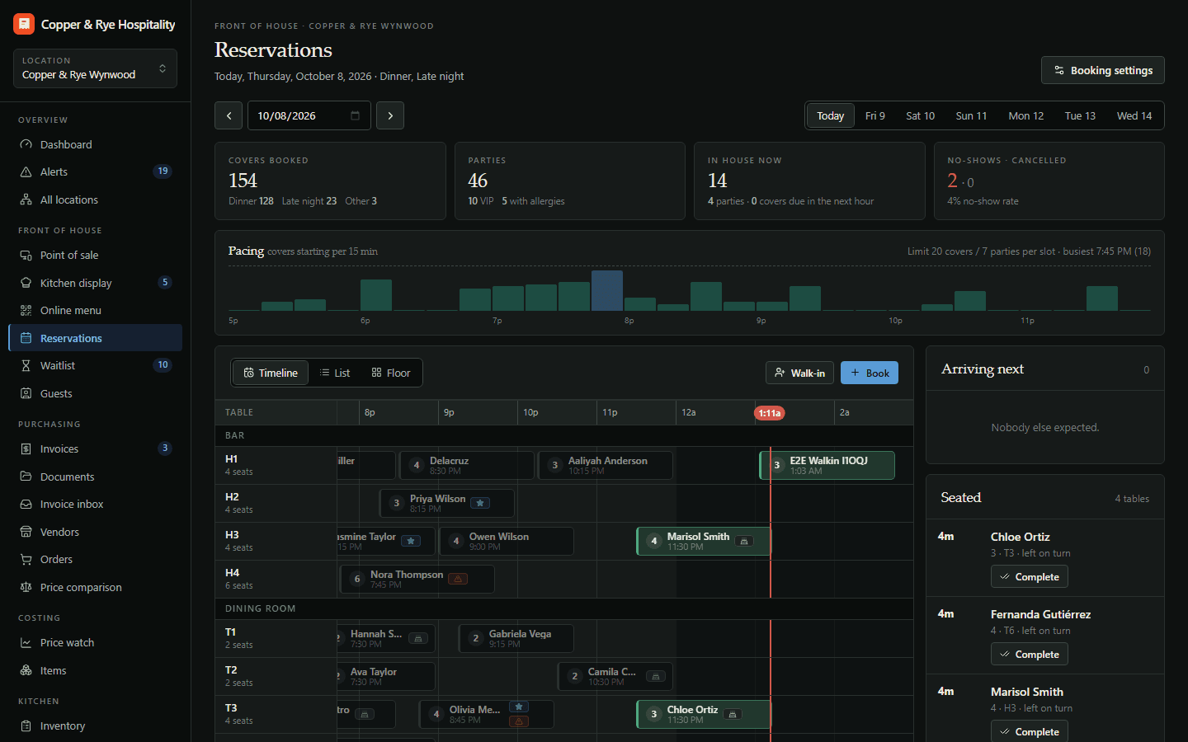Complete Fernanda Gutiérrez's seated table
The height and width of the screenshot is (742, 1188).
pyautogui.click(x=1030, y=654)
